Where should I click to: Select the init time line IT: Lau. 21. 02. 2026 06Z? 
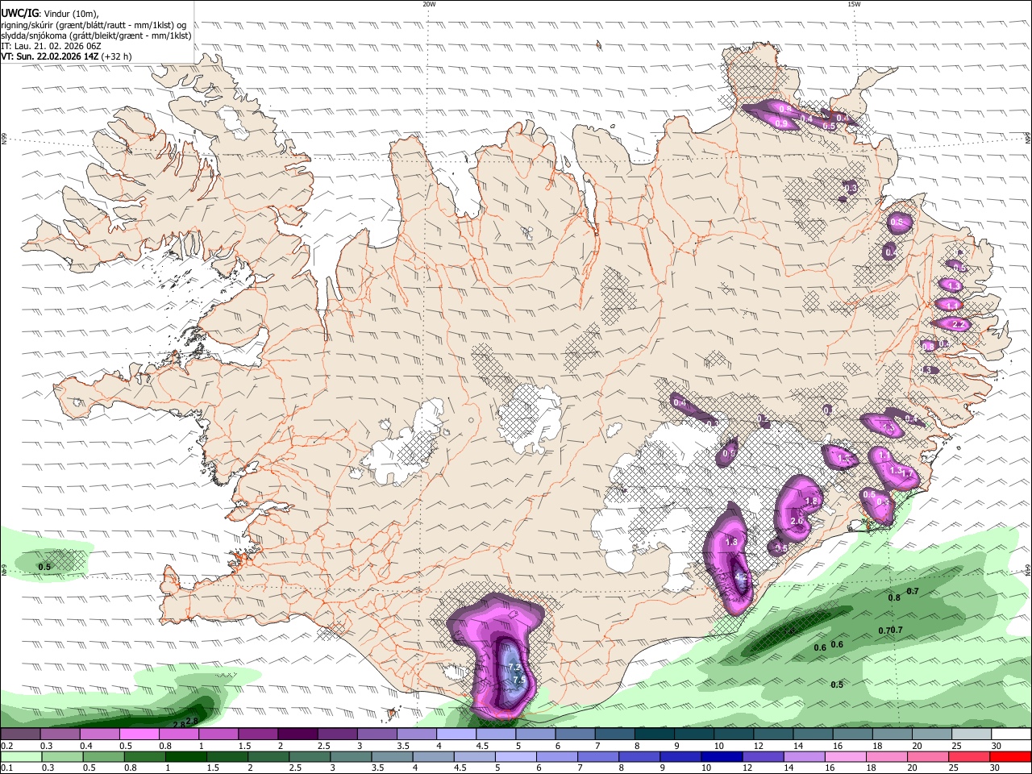click(51, 46)
